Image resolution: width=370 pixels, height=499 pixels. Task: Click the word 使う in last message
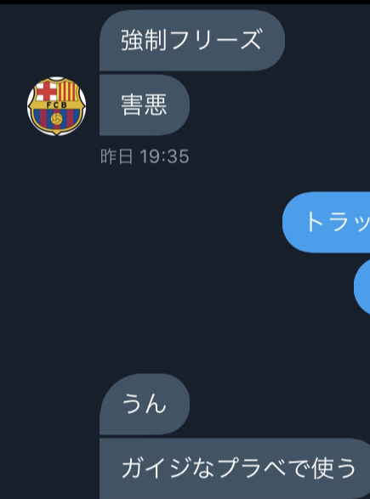[333, 468]
